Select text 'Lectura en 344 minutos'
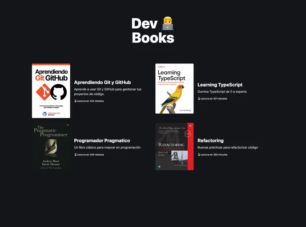 [90, 155]
